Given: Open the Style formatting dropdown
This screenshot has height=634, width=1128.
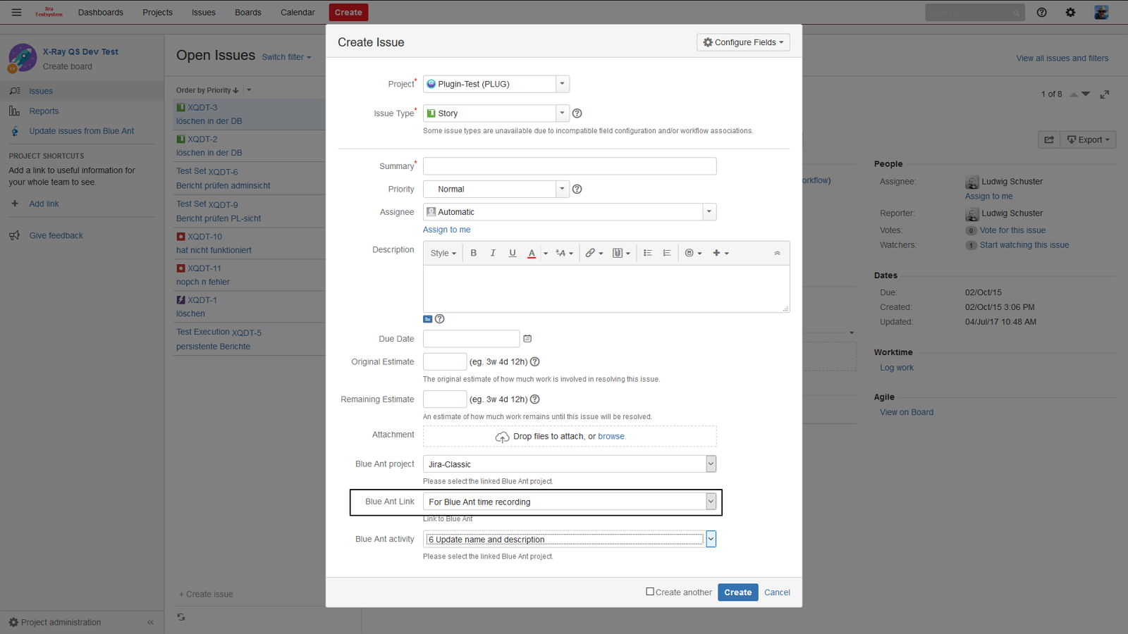Looking at the screenshot, I should click(x=443, y=253).
